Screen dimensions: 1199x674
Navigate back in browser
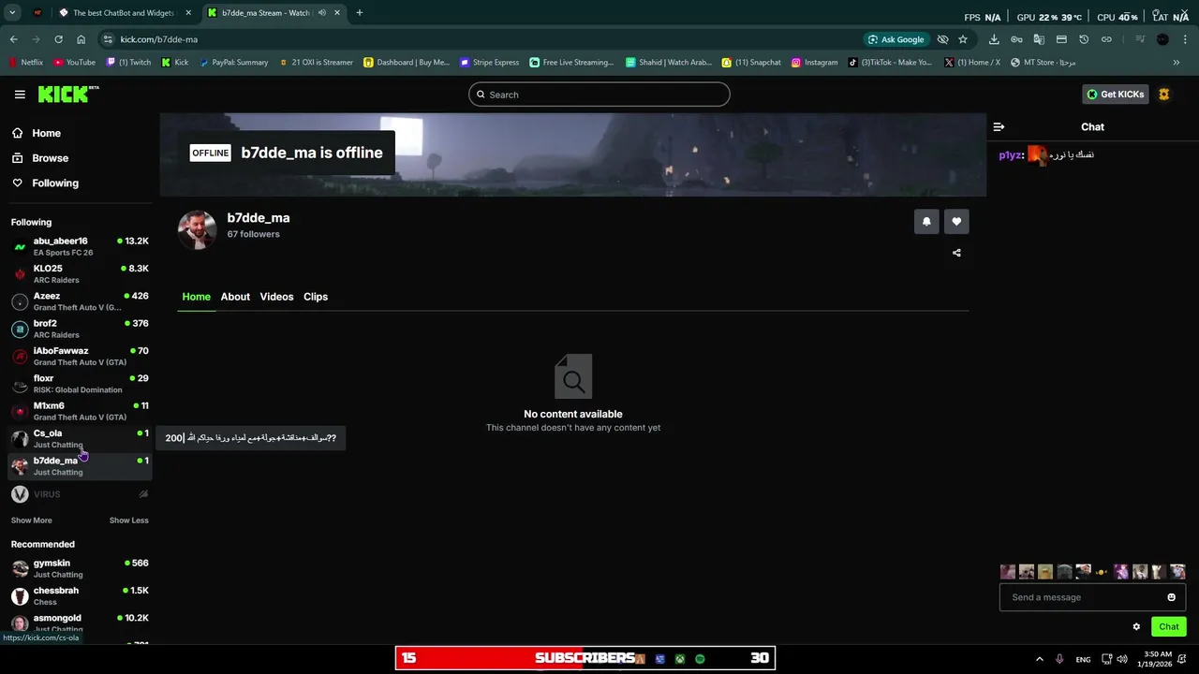[x=13, y=39]
